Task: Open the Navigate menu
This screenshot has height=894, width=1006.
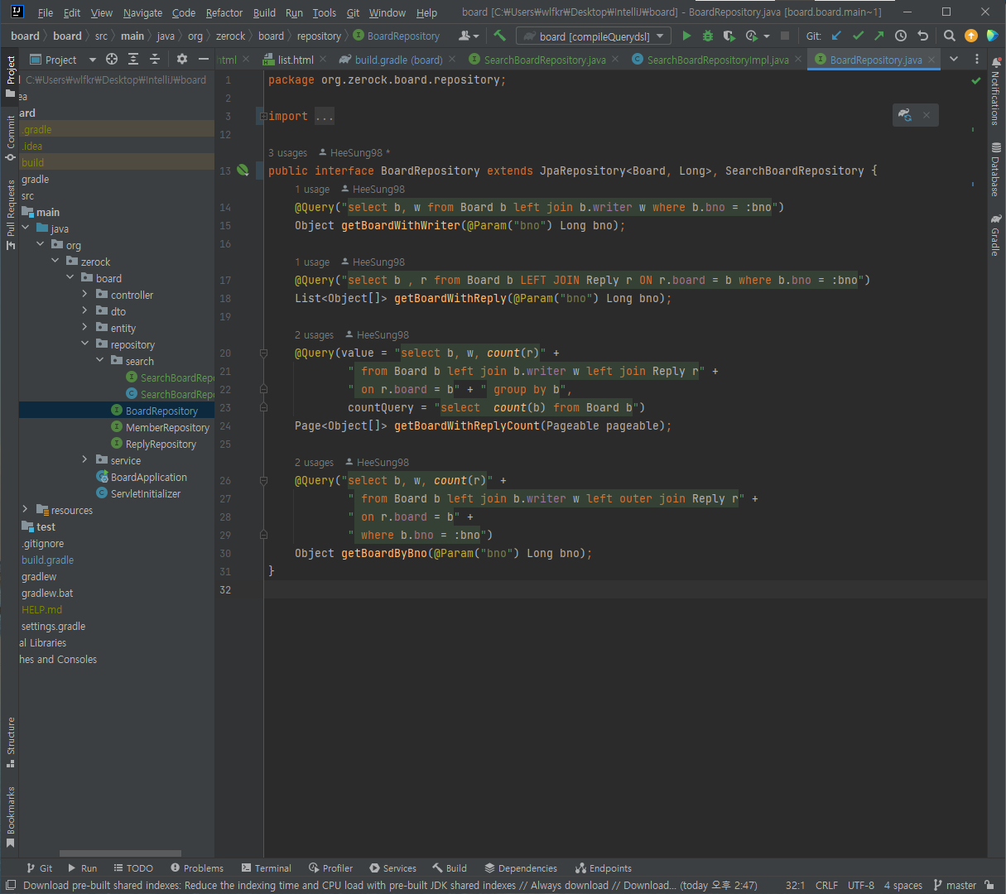Action: coord(142,12)
